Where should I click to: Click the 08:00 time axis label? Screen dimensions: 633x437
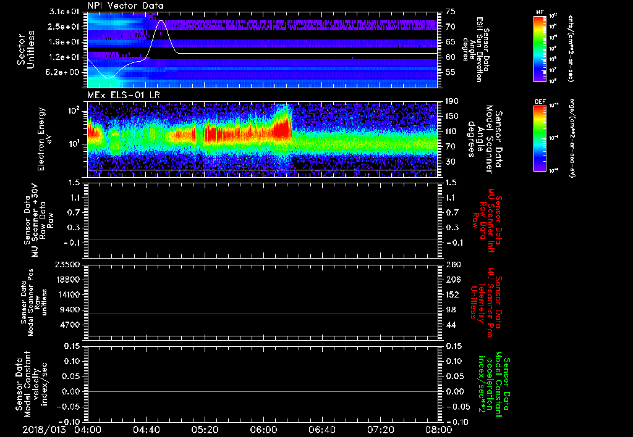coord(438,430)
